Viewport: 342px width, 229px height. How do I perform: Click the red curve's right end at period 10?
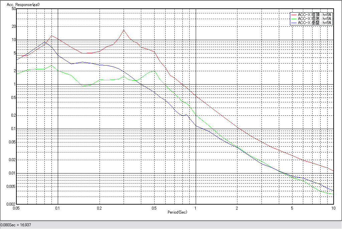pos(333,170)
